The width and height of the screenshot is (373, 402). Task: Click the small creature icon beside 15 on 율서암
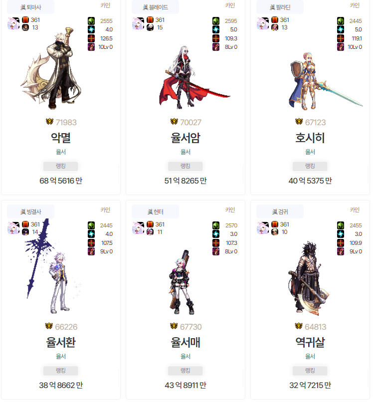click(x=150, y=27)
